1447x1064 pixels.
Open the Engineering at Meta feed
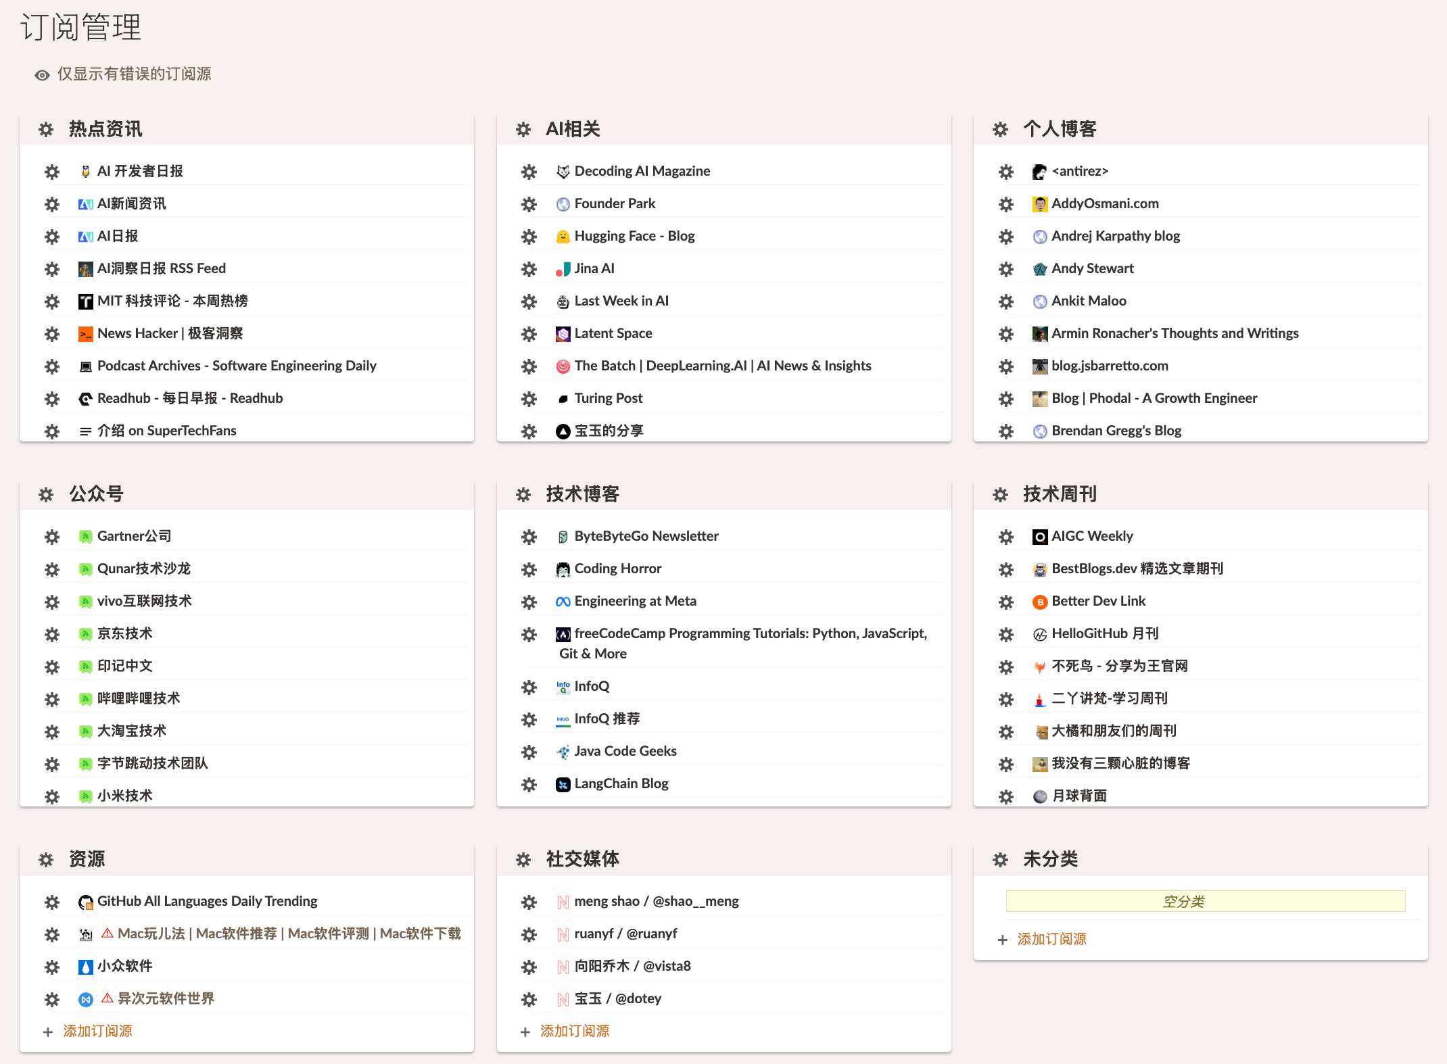tap(635, 601)
